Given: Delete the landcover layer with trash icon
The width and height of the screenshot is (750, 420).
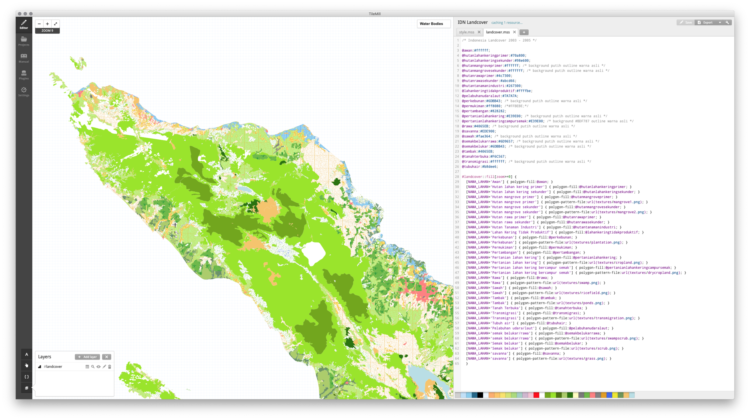Looking at the screenshot, I should (x=109, y=367).
